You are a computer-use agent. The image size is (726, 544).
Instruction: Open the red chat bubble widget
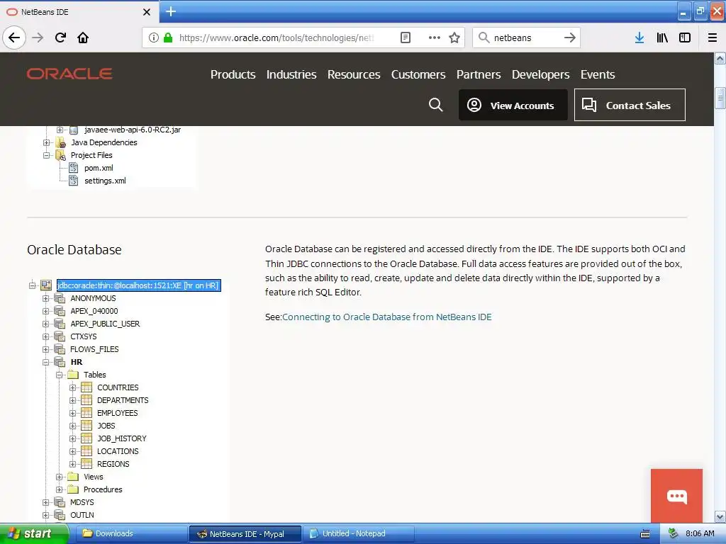676,496
